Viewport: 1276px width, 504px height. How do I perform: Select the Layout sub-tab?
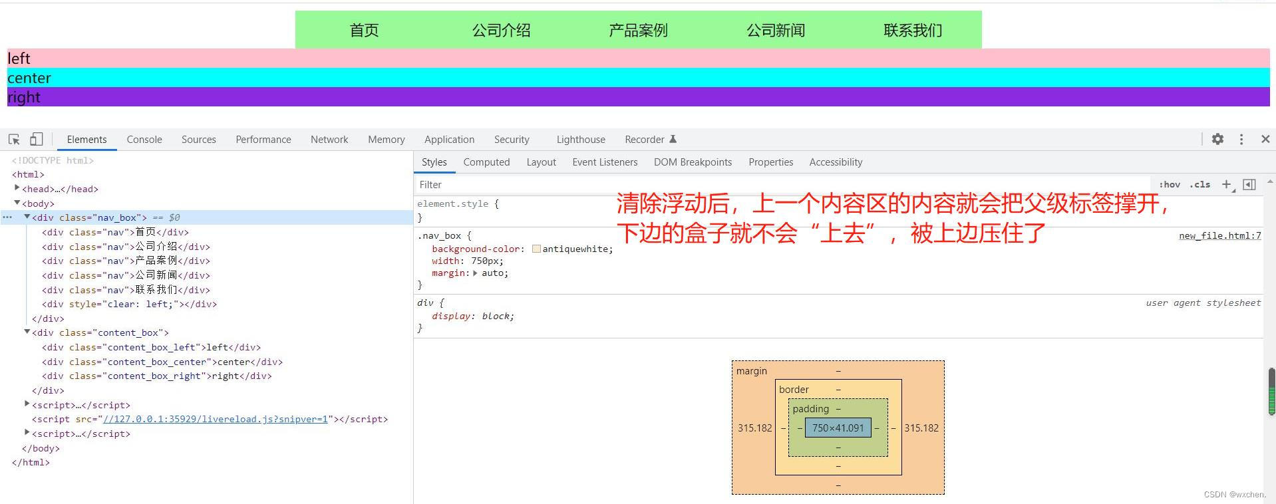[541, 162]
